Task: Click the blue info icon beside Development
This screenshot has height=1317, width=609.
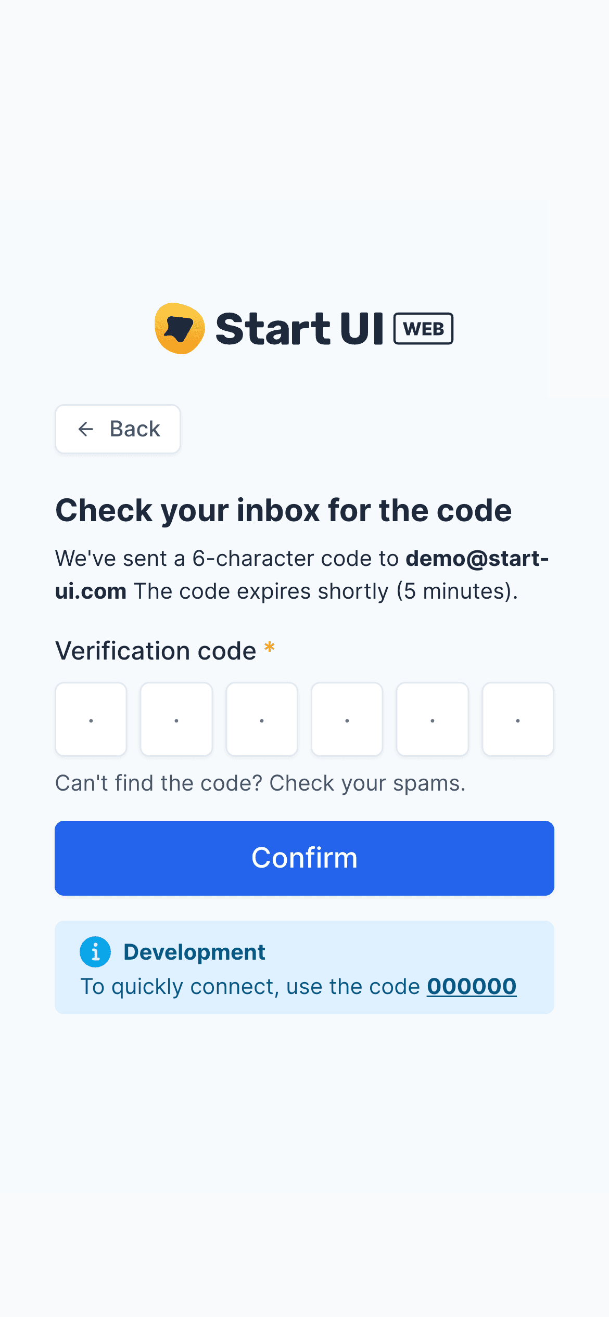Action: point(95,952)
